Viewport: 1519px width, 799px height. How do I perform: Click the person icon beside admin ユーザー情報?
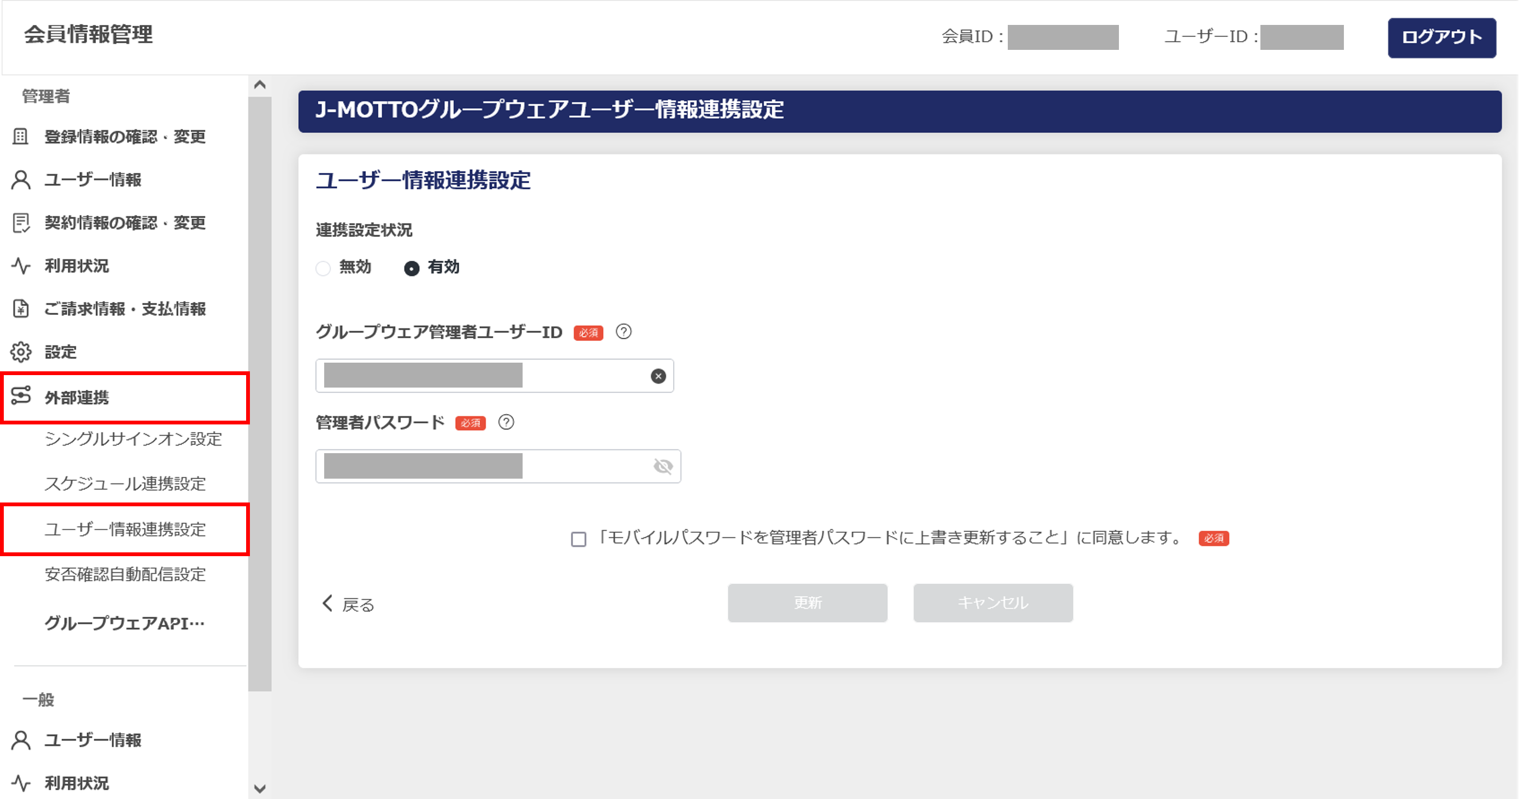(x=21, y=180)
